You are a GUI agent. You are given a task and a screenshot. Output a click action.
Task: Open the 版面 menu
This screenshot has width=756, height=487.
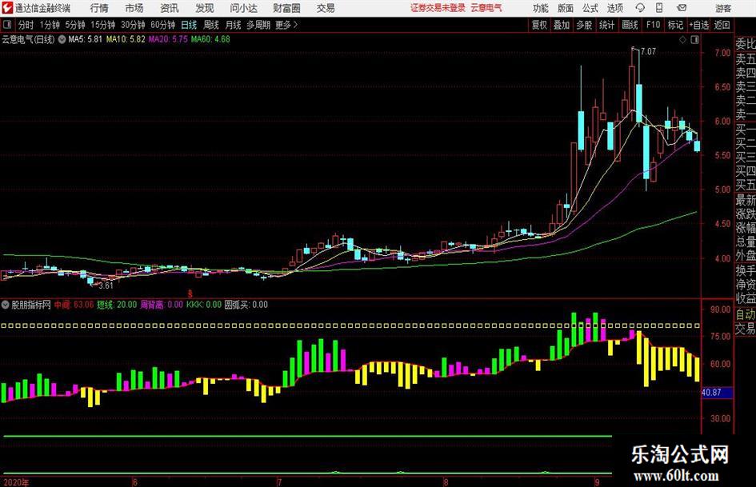coord(566,8)
